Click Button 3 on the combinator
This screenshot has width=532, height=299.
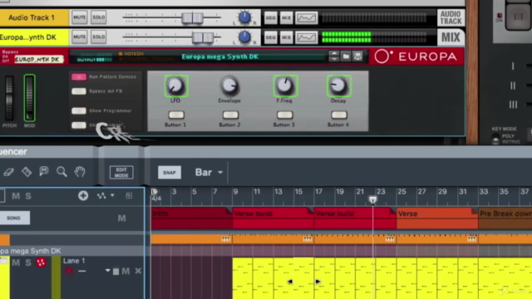(x=284, y=115)
